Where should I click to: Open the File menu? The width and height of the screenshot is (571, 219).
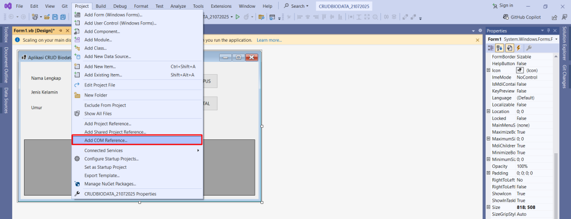click(x=20, y=6)
